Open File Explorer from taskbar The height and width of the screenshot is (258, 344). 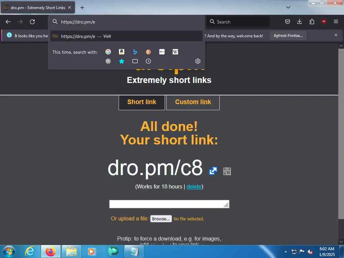click(72, 251)
